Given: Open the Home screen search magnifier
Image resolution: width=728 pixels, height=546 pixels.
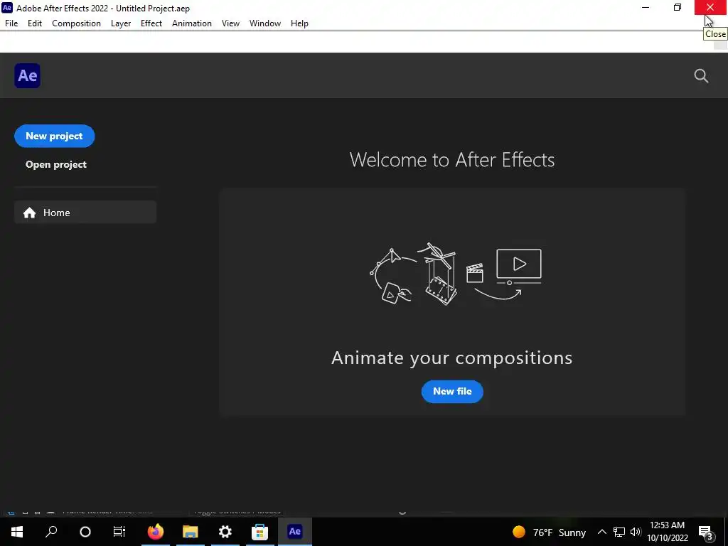Looking at the screenshot, I should point(701,75).
